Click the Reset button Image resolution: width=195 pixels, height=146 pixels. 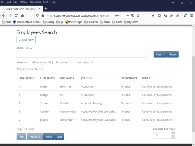pos(173,54)
